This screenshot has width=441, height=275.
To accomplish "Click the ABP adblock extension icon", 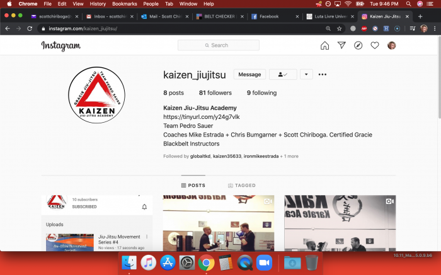I will [x=364, y=28].
